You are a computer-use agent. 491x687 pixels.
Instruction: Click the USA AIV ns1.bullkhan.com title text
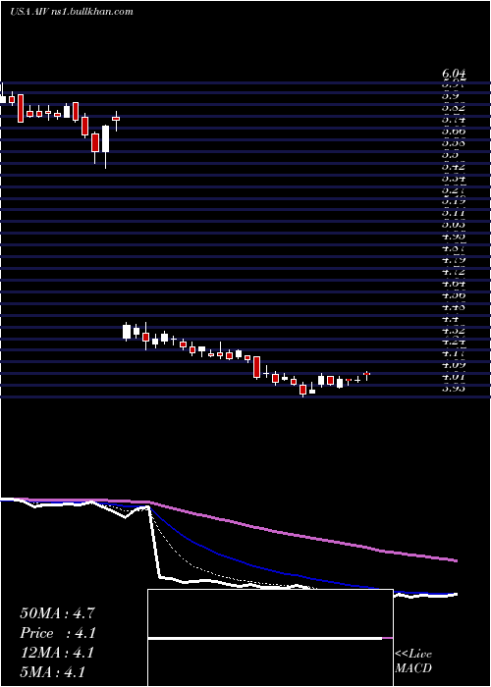(x=72, y=12)
